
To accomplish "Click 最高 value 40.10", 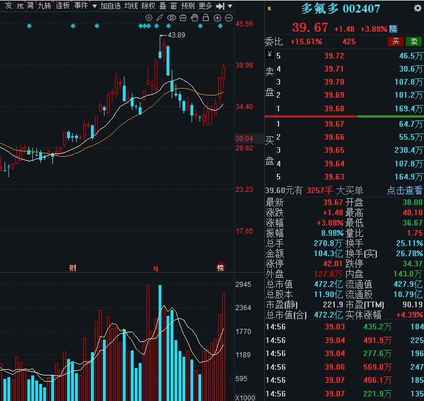I will coord(412,212).
